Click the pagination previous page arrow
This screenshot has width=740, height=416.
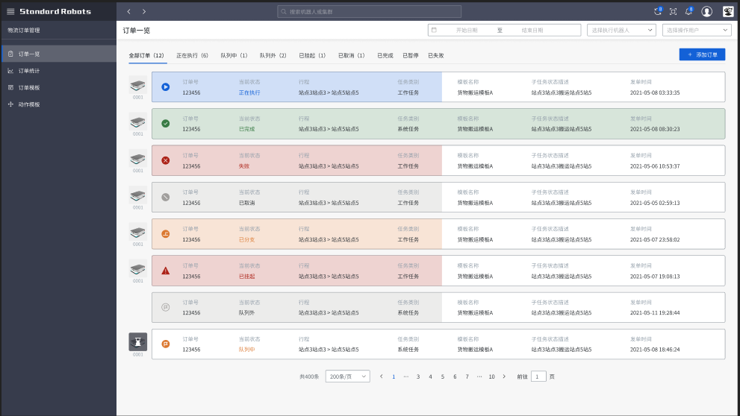click(382, 376)
